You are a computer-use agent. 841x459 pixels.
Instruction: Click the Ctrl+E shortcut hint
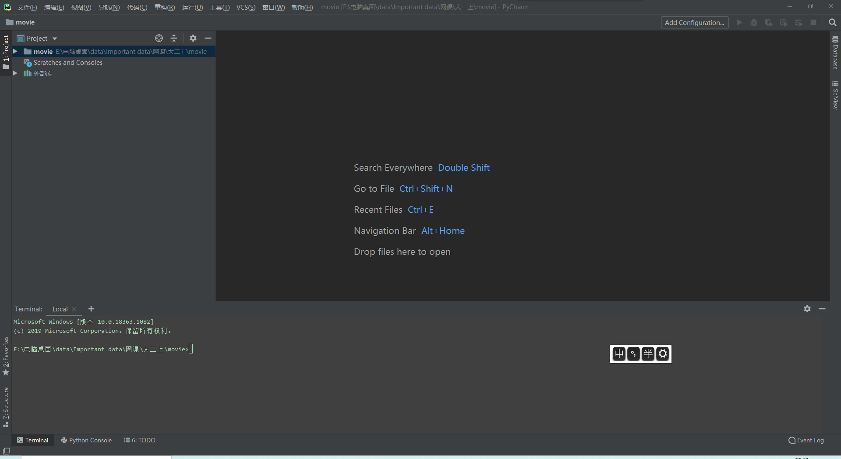tap(421, 210)
